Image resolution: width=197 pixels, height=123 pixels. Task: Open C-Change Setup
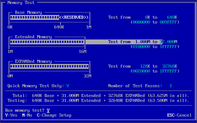pos(54,115)
